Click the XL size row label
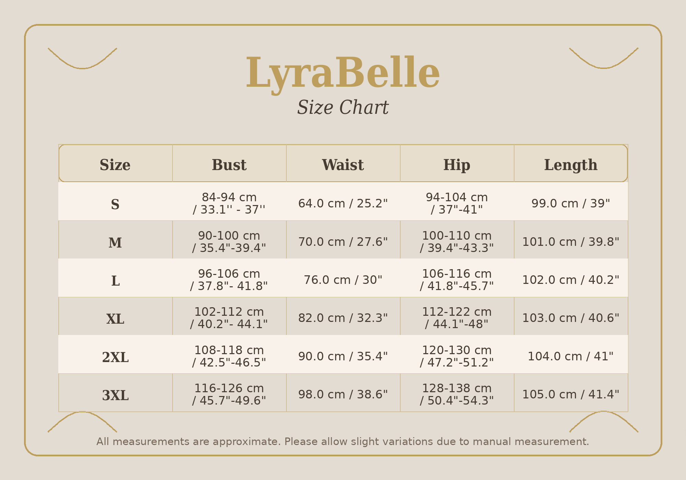 115,319
